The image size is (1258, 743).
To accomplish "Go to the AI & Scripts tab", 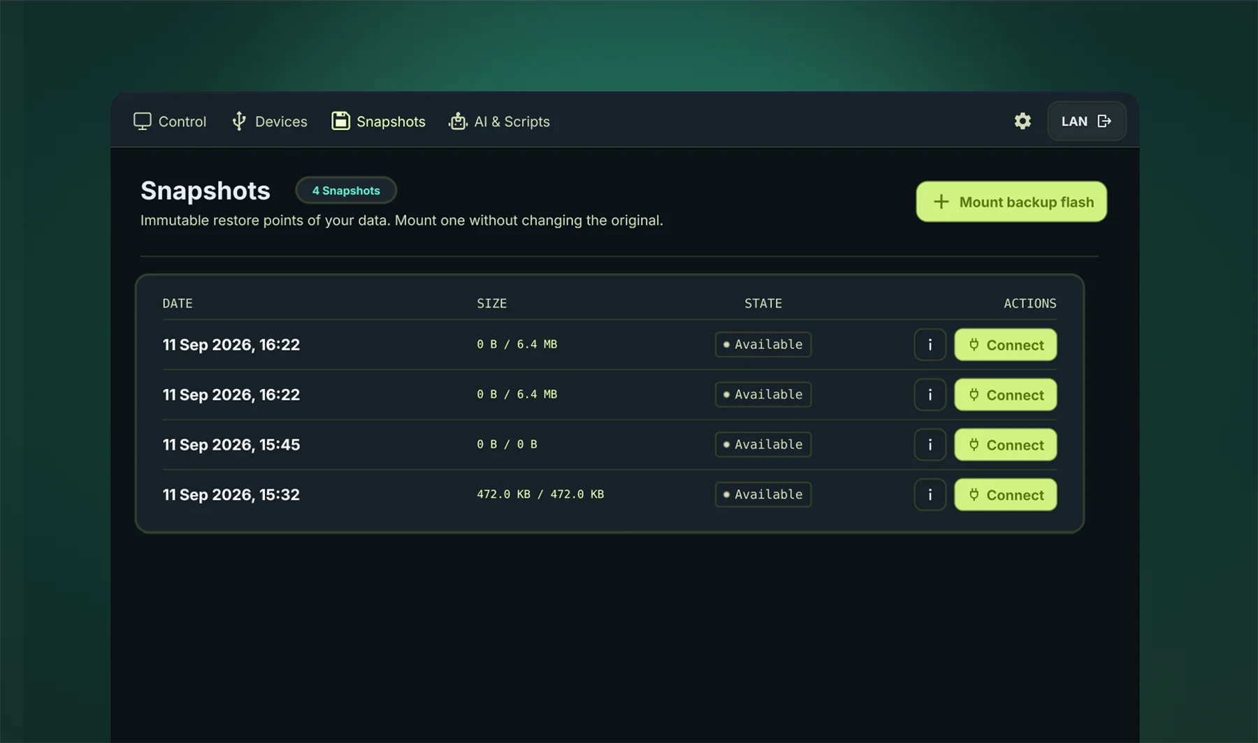I will pyautogui.click(x=499, y=122).
